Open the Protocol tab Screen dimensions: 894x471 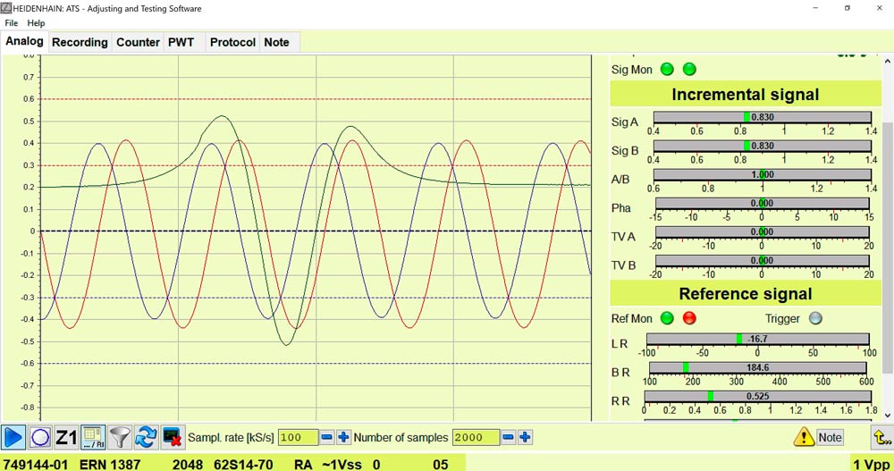pyautogui.click(x=232, y=42)
